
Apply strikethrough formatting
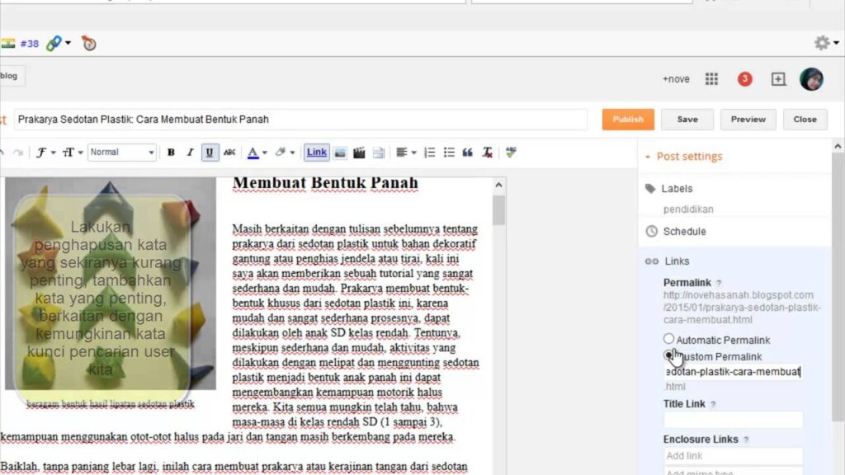coord(229,153)
